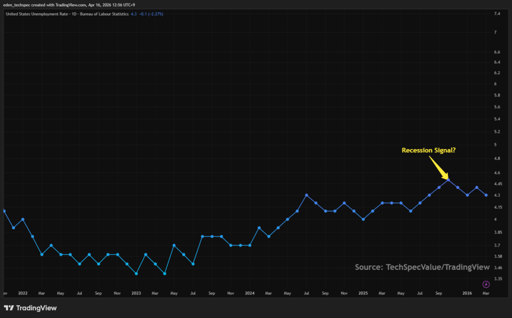The image size is (512, 318).
Task: Click the 5.2 price scale label
Action: (497, 132)
